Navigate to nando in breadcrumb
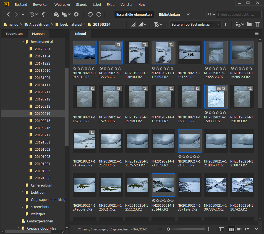The width and height of the screenshot is (264, 234). pyautogui.click(x=13, y=25)
